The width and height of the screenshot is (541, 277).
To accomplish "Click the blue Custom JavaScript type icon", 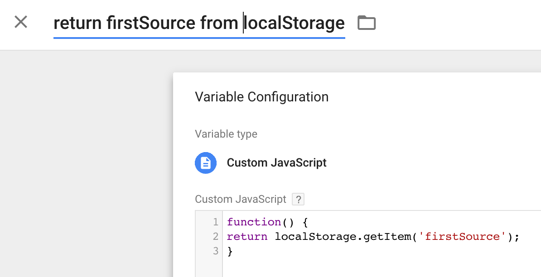I will tap(206, 162).
